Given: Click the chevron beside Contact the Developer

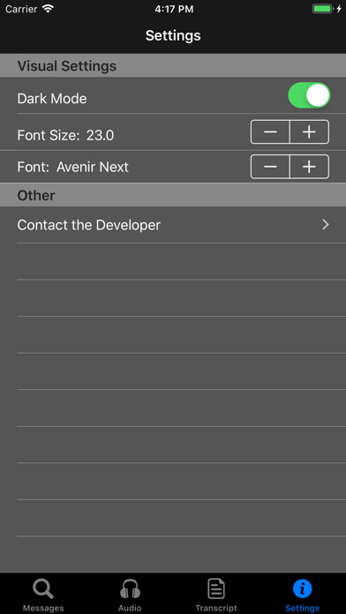Looking at the screenshot, I should click(325, 224).
